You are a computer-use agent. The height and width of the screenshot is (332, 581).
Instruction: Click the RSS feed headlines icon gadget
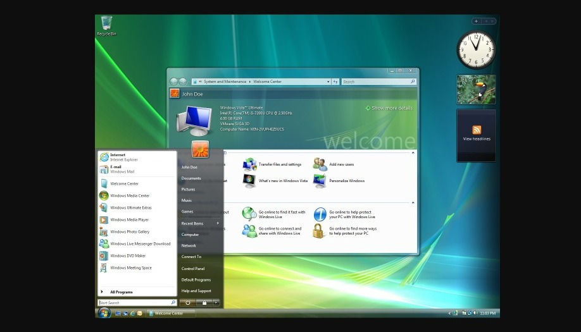(477, 130)
